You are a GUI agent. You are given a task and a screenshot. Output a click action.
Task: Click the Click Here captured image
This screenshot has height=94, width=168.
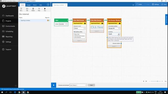[97, 27]
